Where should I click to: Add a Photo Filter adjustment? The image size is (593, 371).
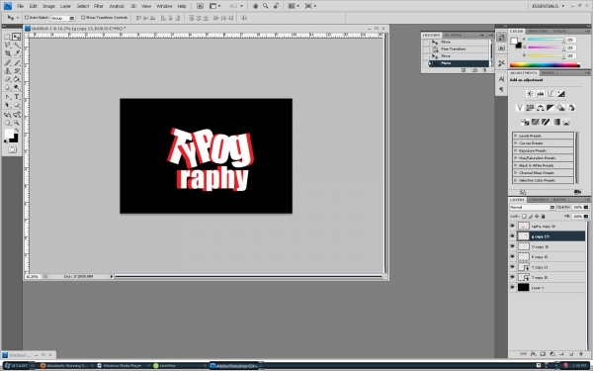(x=560, y=108)
